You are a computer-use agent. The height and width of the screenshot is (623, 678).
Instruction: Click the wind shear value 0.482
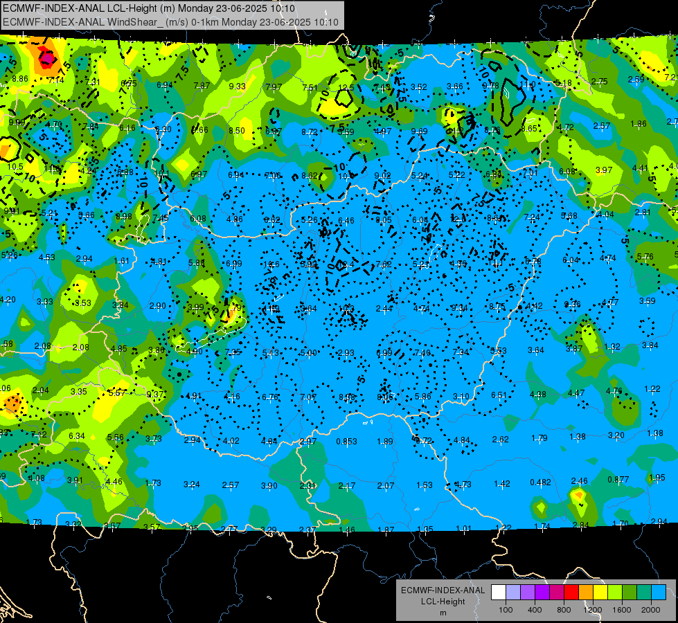click(x=540, y=482)
